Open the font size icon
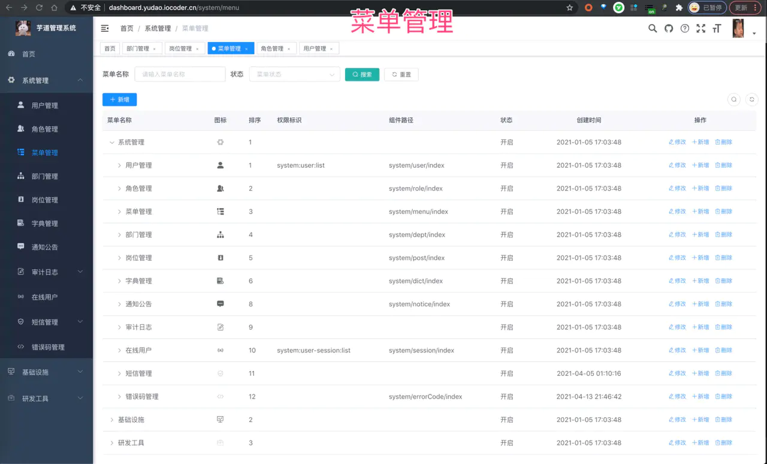The image size is (767, 464). coord(717,28)
